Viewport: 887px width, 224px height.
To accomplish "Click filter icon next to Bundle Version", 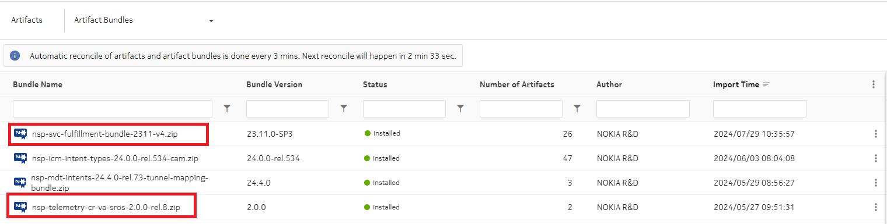I will click(x=344, y=108).
